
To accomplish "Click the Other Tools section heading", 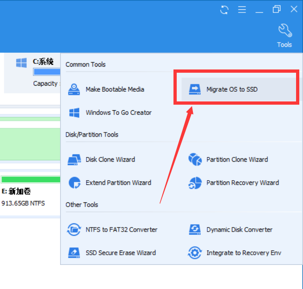I will point(82,205).
